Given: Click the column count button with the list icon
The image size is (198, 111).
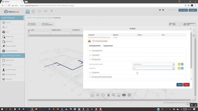Looking at the screenshot, I should (175, 24).
